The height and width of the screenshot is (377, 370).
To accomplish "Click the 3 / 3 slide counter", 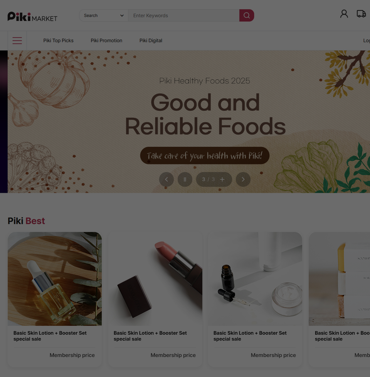I will [209, 179].
